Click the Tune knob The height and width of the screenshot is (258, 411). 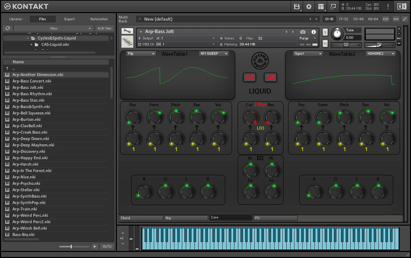click(x=337, y=33)
